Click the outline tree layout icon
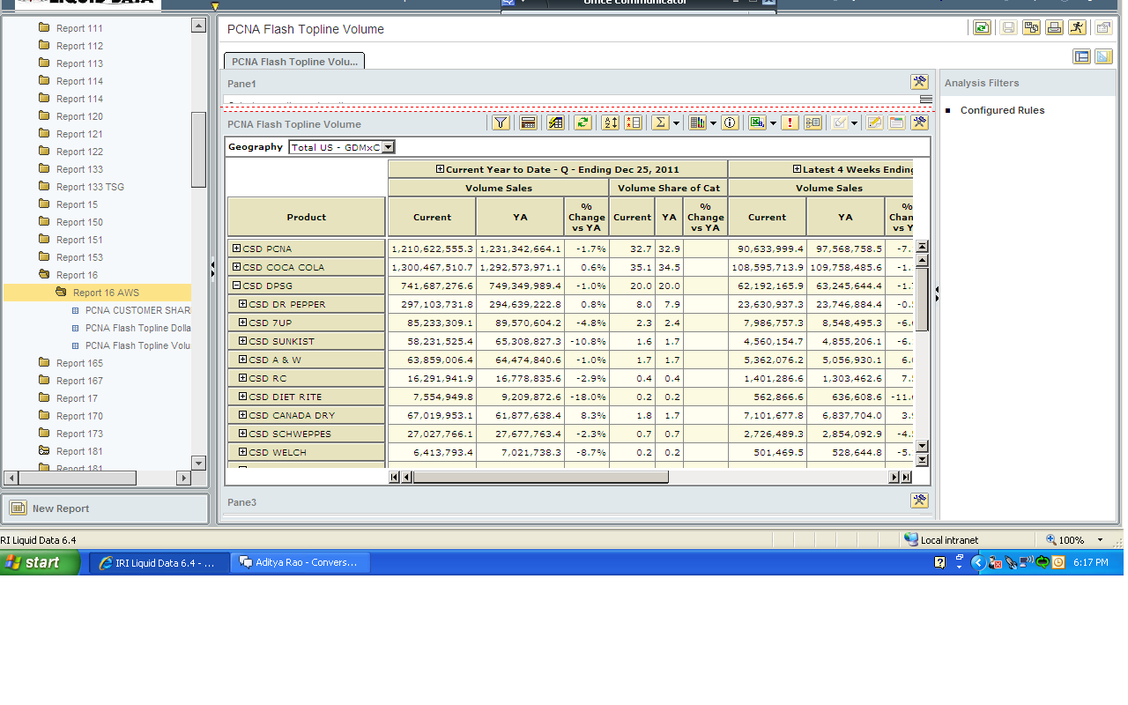This screenshot has height=705, width=1128. coord(813,122)
